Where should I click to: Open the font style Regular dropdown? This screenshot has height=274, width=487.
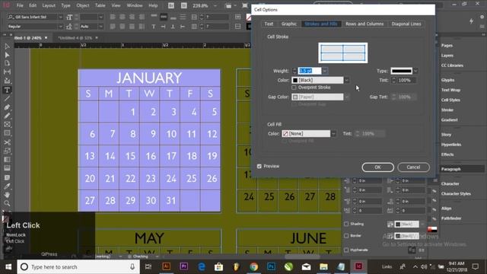coord(60,27)
